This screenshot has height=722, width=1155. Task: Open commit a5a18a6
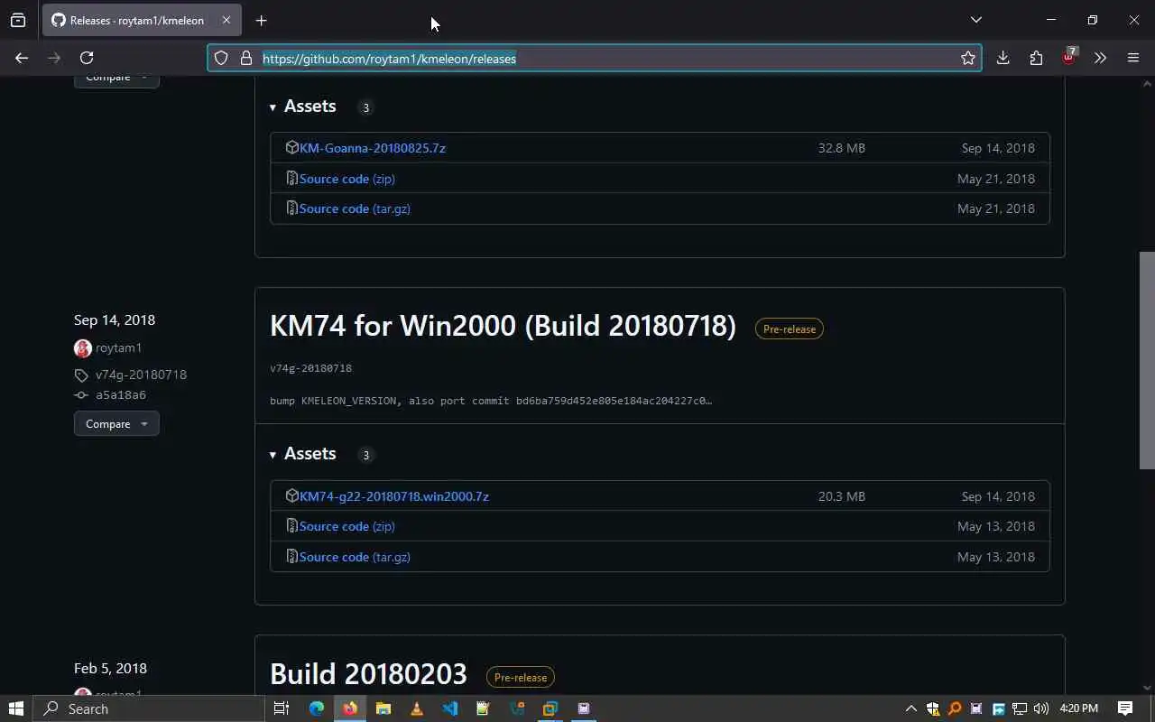121,395
